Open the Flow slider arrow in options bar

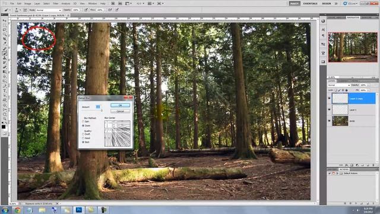tap(105, 10)
